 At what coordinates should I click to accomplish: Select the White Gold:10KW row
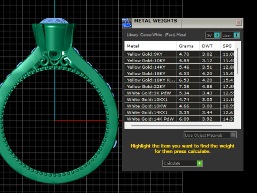pos(179,106)
